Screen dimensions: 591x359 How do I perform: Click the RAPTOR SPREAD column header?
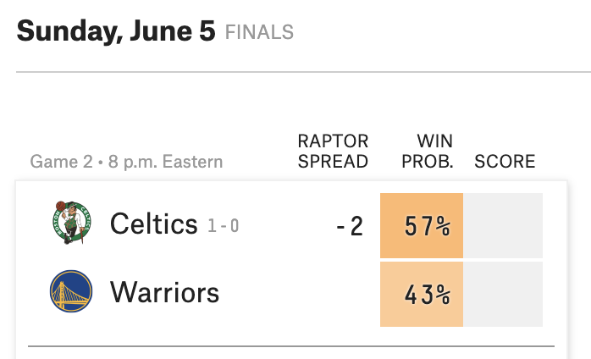(333, 151)
